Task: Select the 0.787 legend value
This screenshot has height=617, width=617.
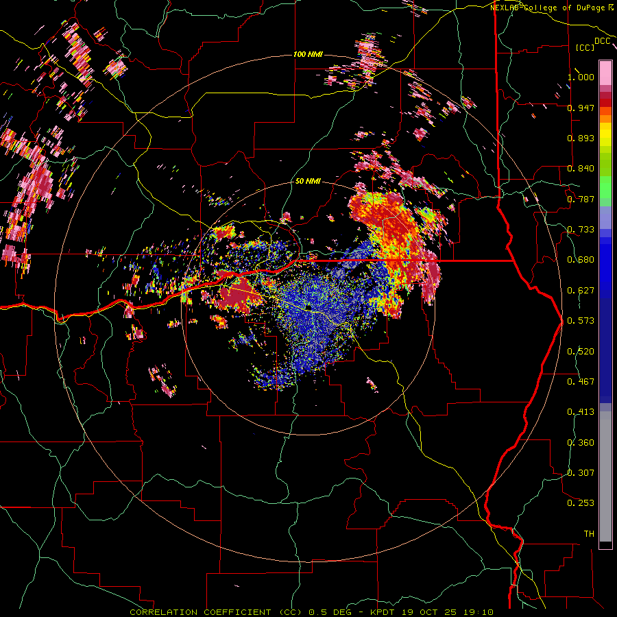Action: (x=581, y=199)
